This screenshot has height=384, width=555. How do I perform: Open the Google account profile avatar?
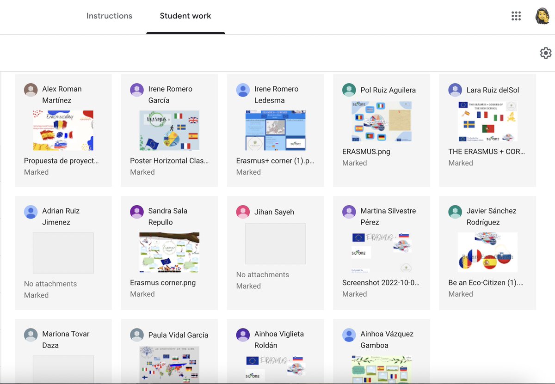click(x=542, y=16)
